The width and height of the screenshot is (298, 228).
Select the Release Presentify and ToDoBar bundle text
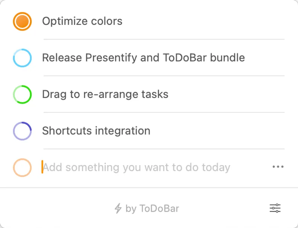(143, 58)
